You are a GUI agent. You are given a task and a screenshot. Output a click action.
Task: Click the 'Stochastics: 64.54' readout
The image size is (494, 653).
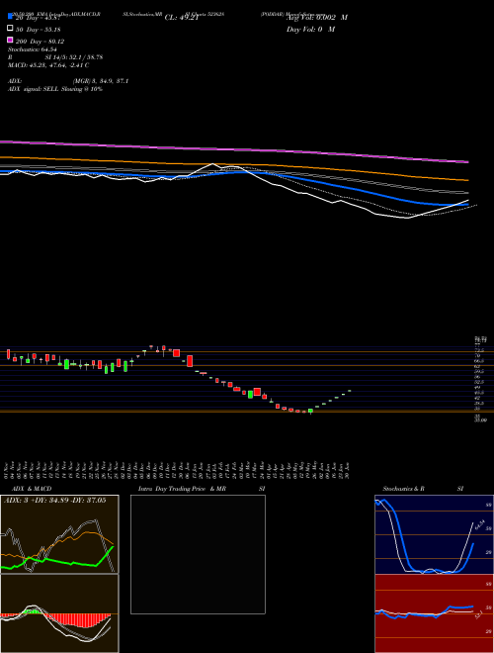click(32, 49)
